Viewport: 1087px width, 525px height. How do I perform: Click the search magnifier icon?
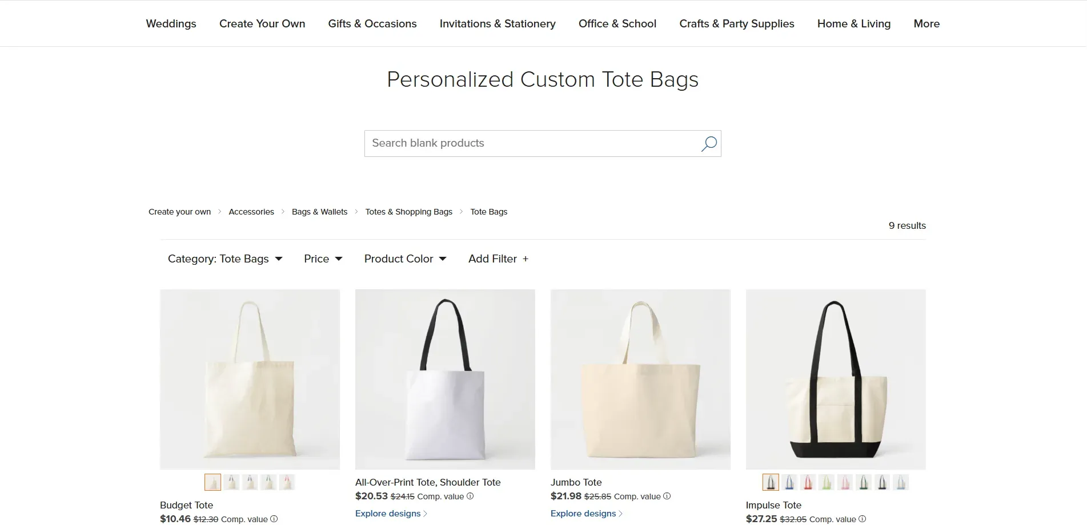point(708,144)
